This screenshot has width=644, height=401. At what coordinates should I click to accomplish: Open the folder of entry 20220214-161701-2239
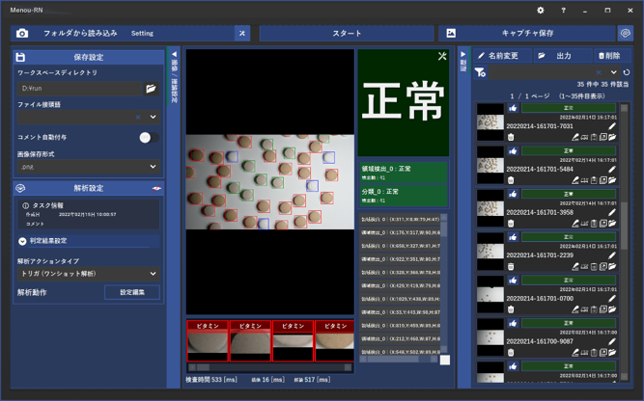612,266
